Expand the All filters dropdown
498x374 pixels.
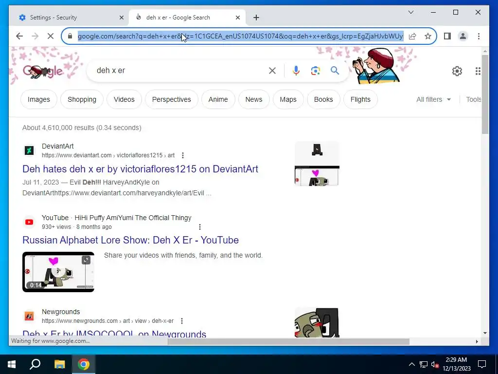coord(433,99)
